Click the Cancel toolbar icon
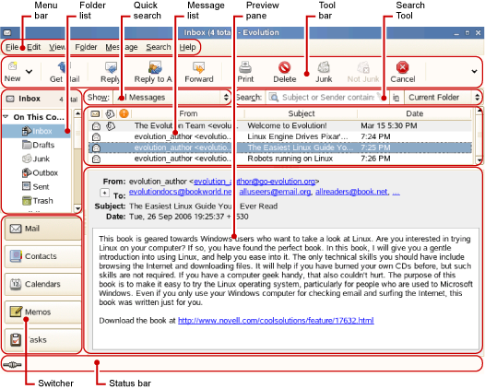This screenshot has width=485, height=389. [402, 67]
